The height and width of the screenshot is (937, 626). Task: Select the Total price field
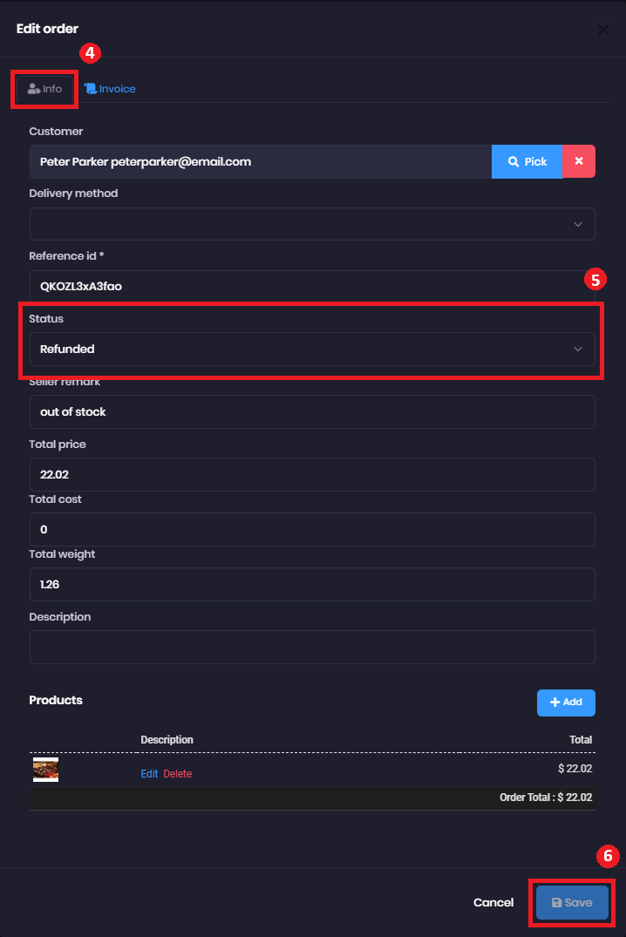[x=312, y=474]
